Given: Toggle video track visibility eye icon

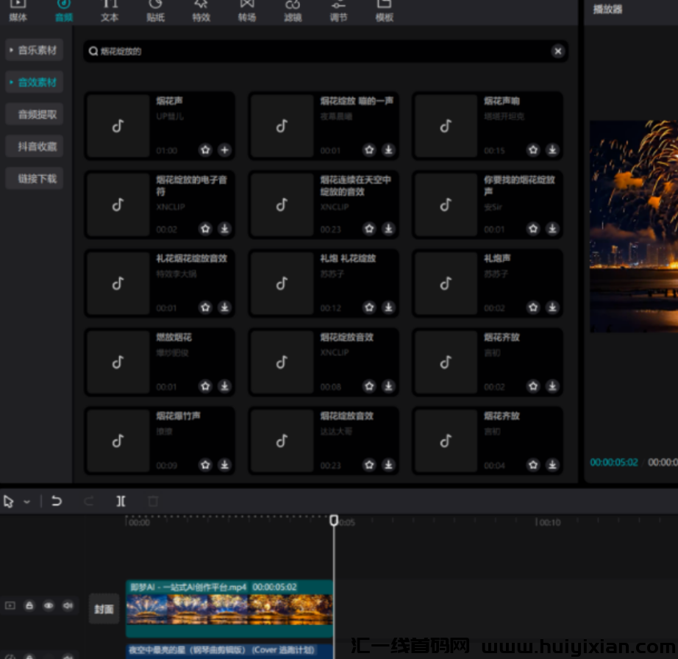Looking at the screenshot, I should pyautogui.click(x=49, y=605).
